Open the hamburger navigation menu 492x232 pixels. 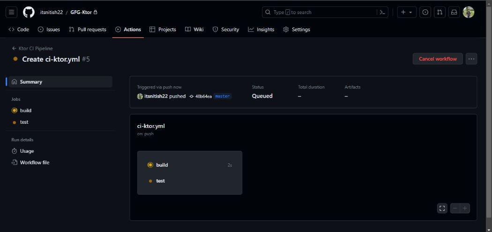point(12,12)
